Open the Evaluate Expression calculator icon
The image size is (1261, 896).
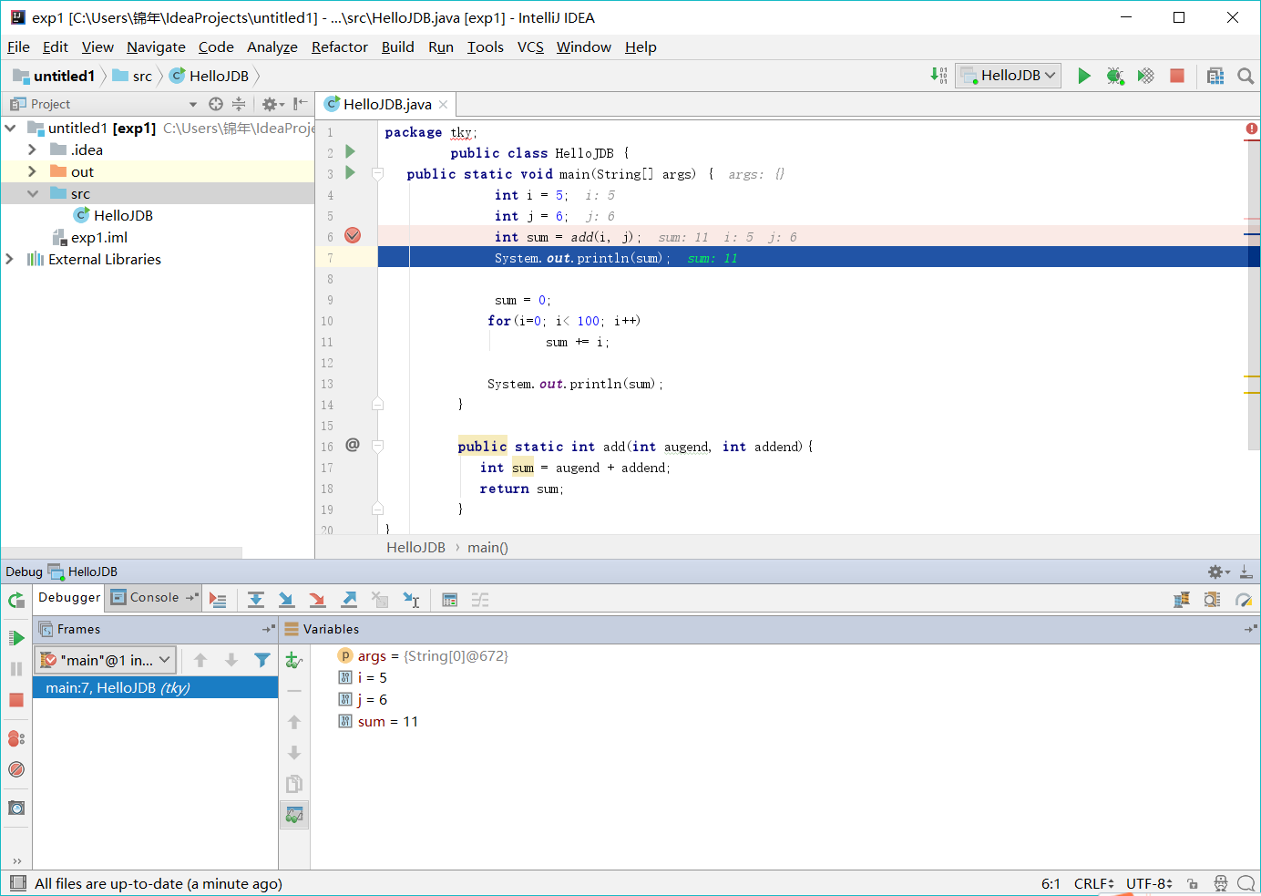coord(449,600)
